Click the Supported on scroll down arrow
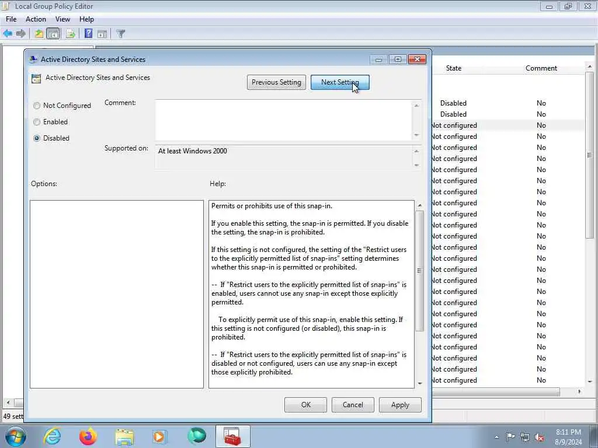 (x=416, y=165)
